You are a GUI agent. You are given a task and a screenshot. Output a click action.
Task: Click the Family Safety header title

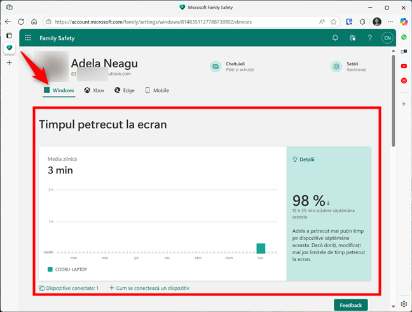point(57,38)
